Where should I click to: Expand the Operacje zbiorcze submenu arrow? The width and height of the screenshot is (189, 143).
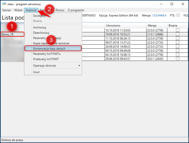[79, 65]
